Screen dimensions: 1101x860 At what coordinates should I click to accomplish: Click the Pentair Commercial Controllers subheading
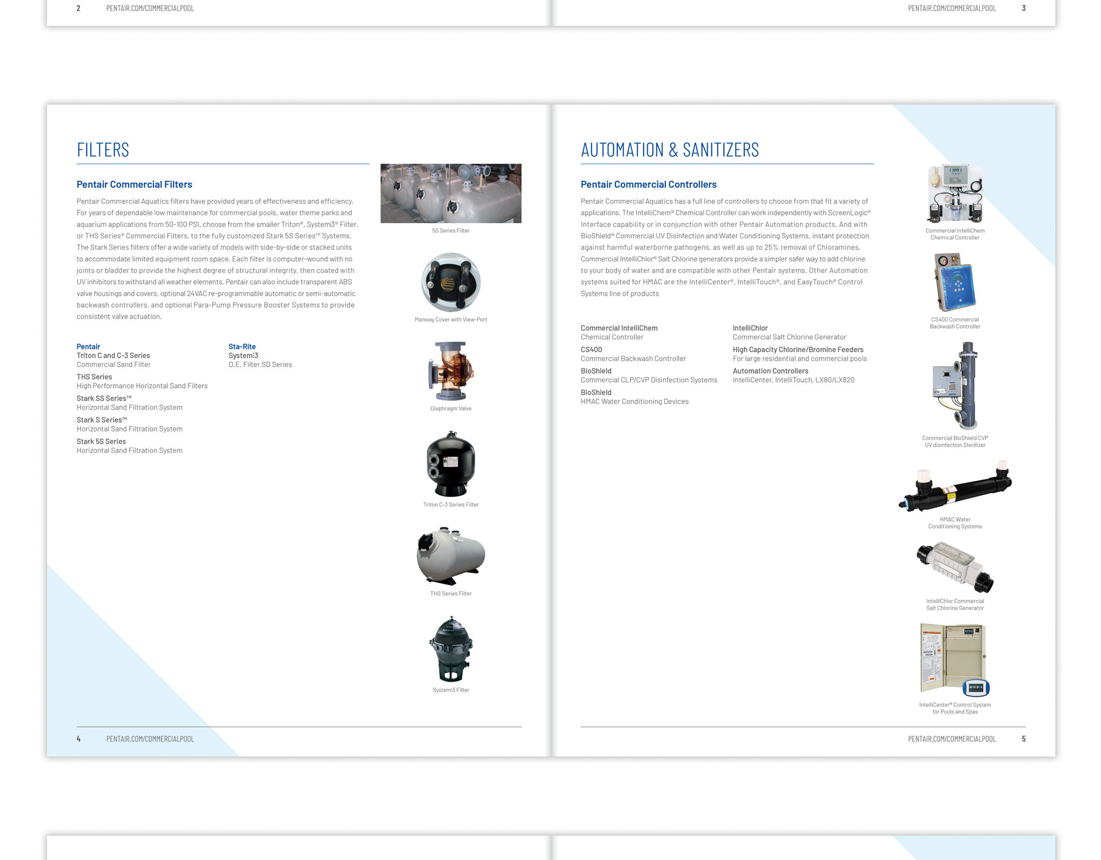point(648,185)
